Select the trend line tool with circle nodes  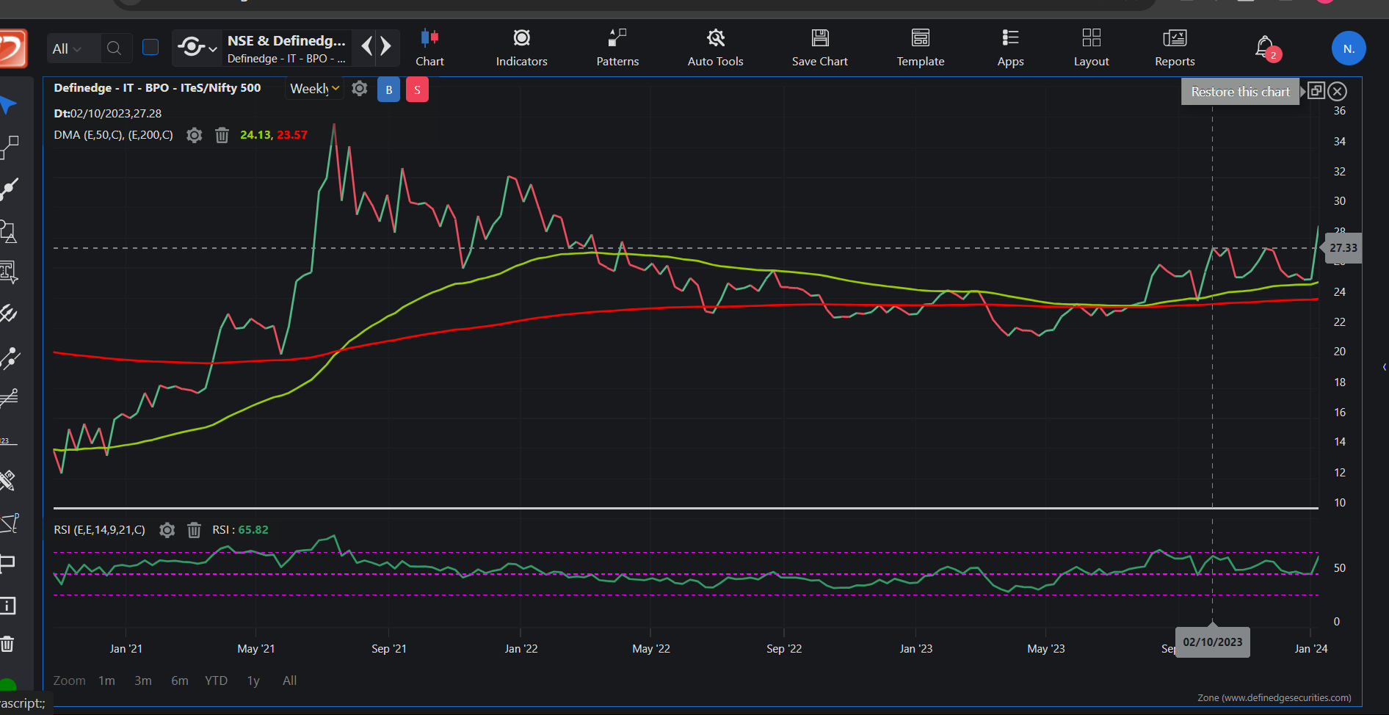coord(9,189)
